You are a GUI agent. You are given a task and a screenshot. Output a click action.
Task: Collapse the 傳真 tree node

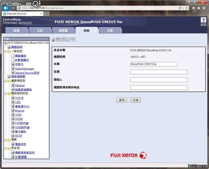coord(5,140)
